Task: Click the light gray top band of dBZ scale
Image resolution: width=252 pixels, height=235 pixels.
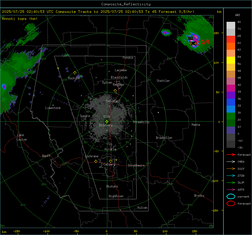Action: pyautogui.click(x=231, y=25)
